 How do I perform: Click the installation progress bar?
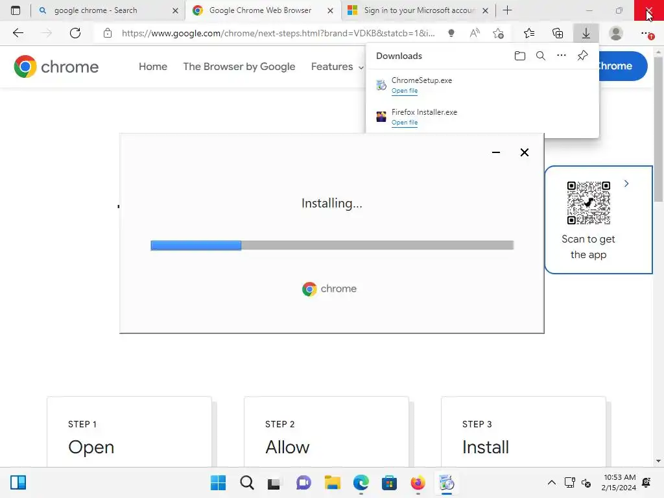coord(332,245)
